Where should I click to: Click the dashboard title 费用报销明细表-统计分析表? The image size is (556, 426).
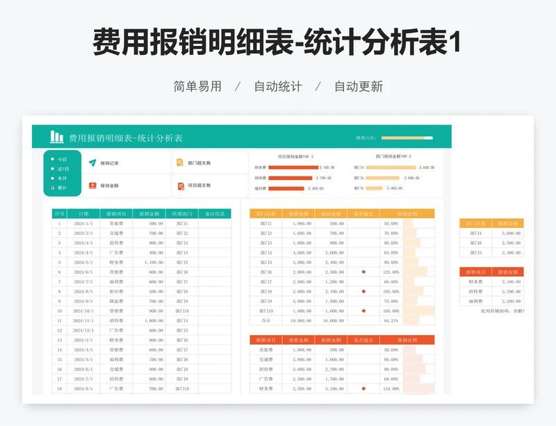coord(126,138)
